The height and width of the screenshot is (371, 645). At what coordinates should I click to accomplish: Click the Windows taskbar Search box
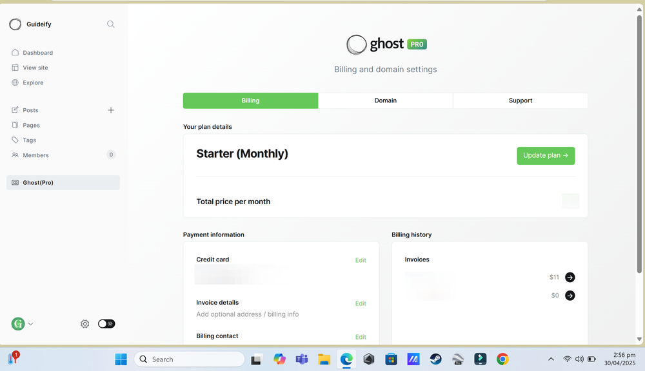coord(189,359)
